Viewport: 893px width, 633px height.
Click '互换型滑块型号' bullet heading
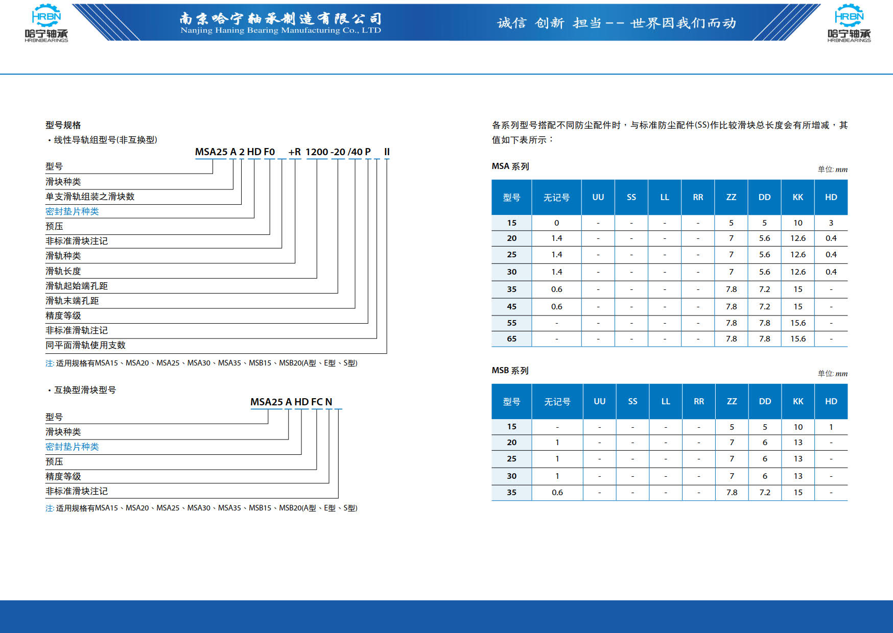coord(85,390)
